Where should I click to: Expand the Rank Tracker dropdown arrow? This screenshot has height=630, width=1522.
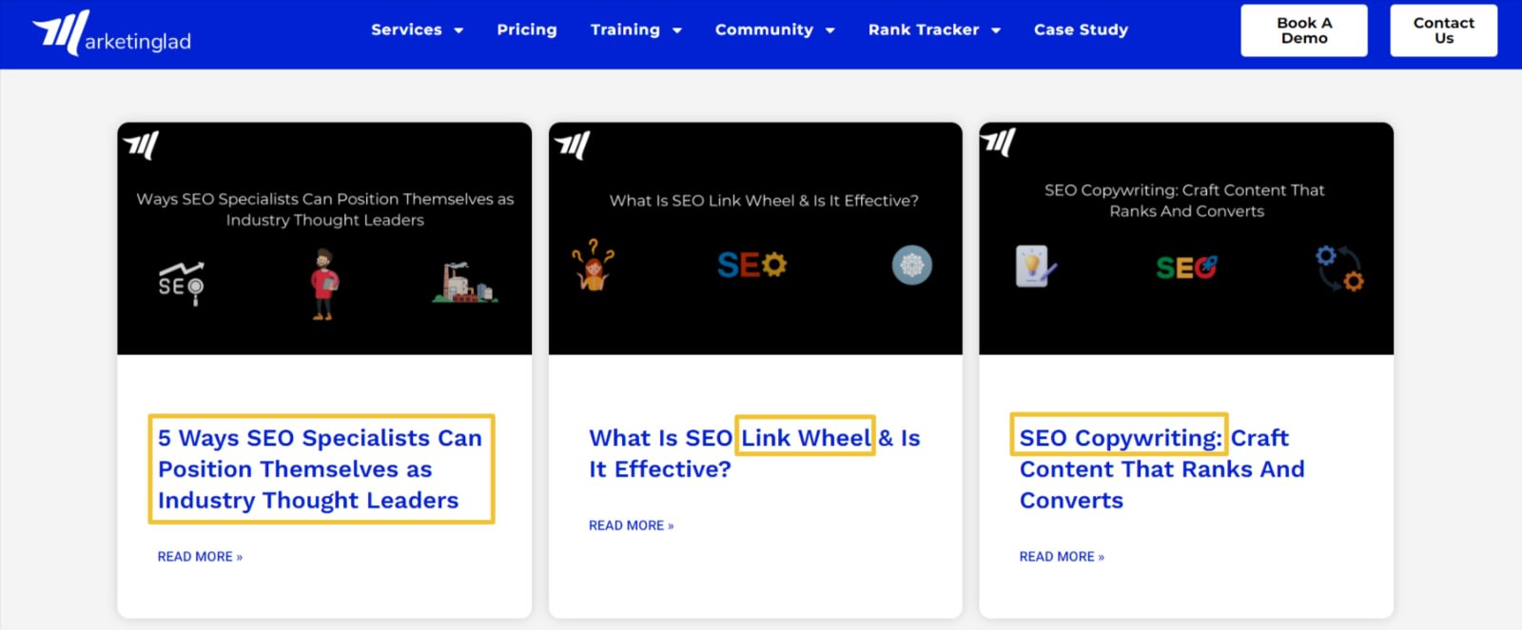pos(996,30)
